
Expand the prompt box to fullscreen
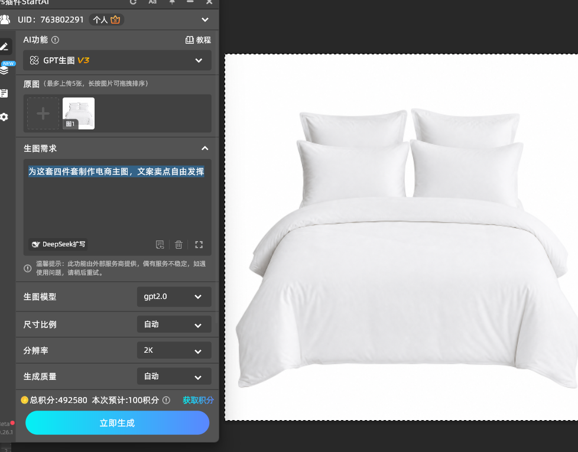pos(199,245)
